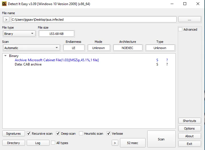Maximize the Detect It Easy window
Image resolution: width=205 pixels, height=150 pixels.
[185, 4]
